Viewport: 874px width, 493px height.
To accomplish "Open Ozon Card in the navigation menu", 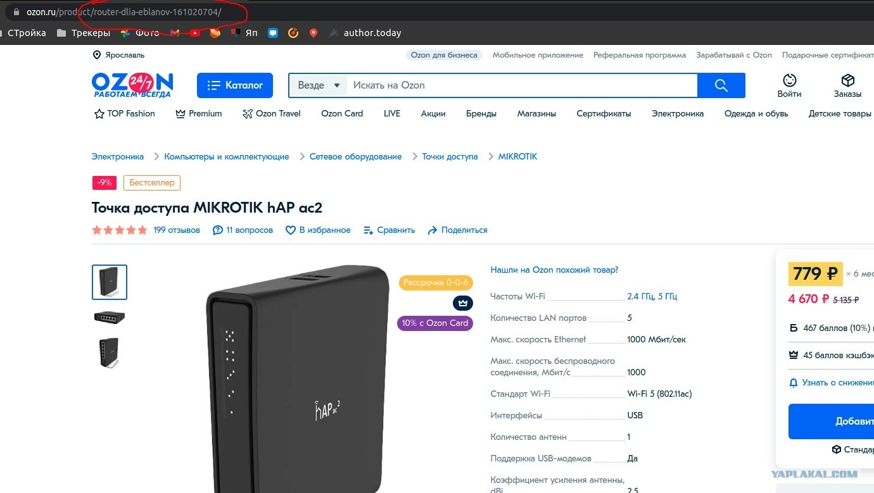I will [342, 114].
